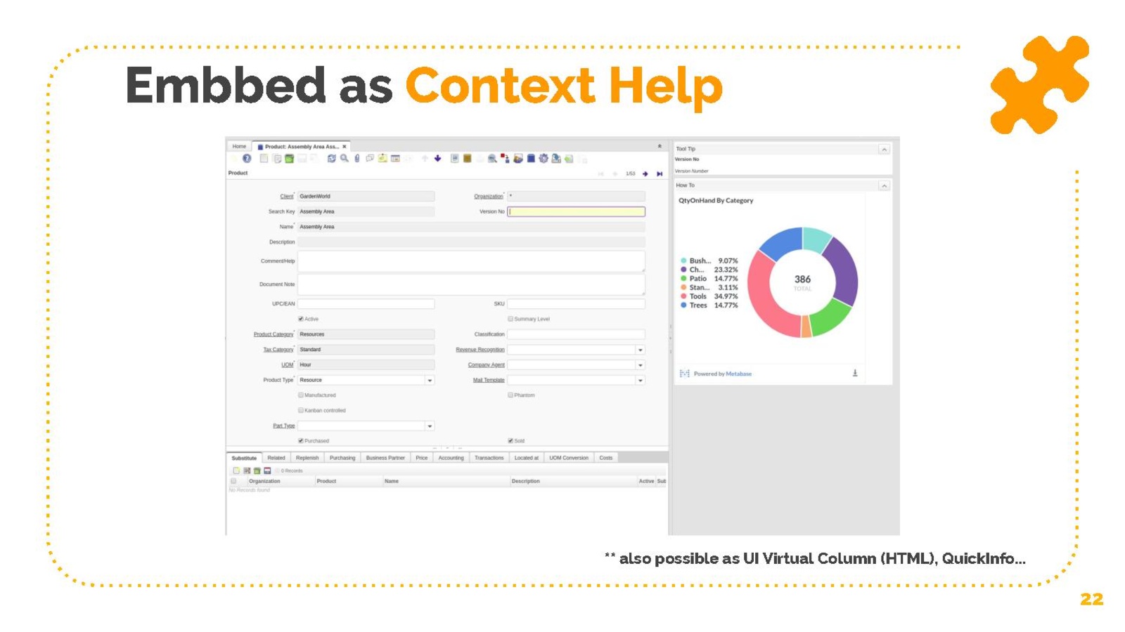Click the paperclip Attachment icon
1125x632 pixels.
(357, 159)
